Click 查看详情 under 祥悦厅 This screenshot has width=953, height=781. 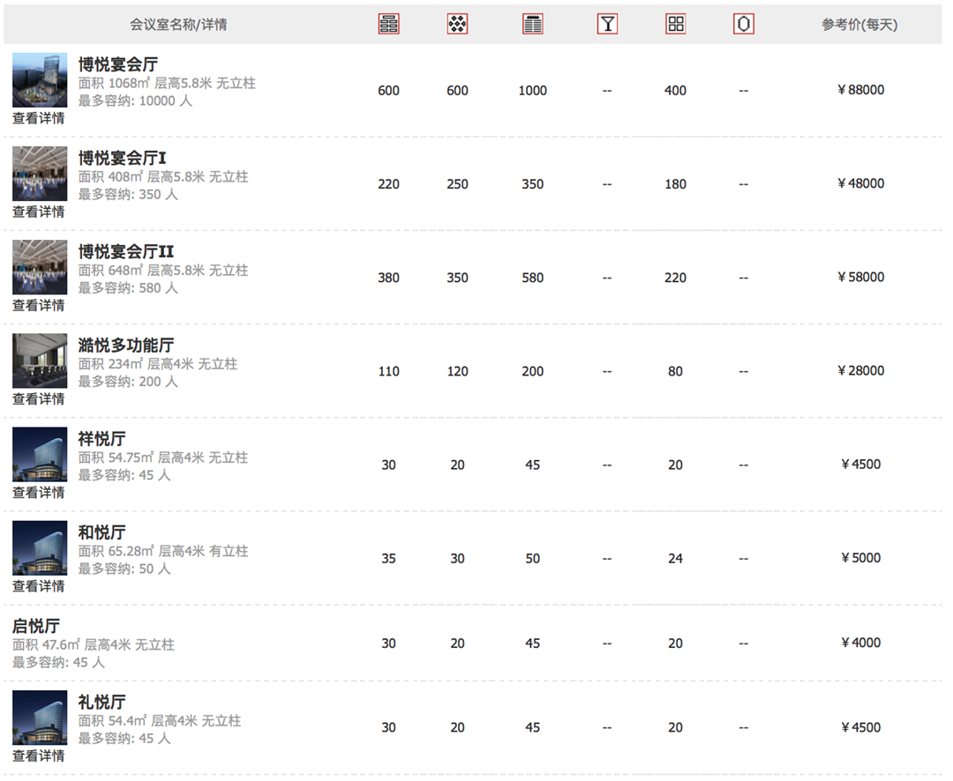point(38,493)
